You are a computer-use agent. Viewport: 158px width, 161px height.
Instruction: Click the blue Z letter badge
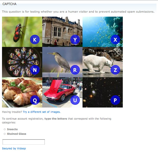[x=115, y=70]
